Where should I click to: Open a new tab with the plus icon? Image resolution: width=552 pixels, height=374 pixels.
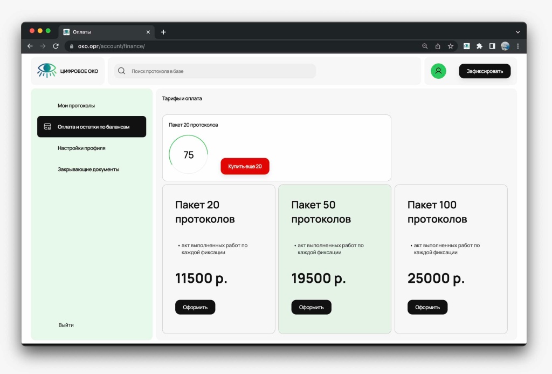point(163,32)
